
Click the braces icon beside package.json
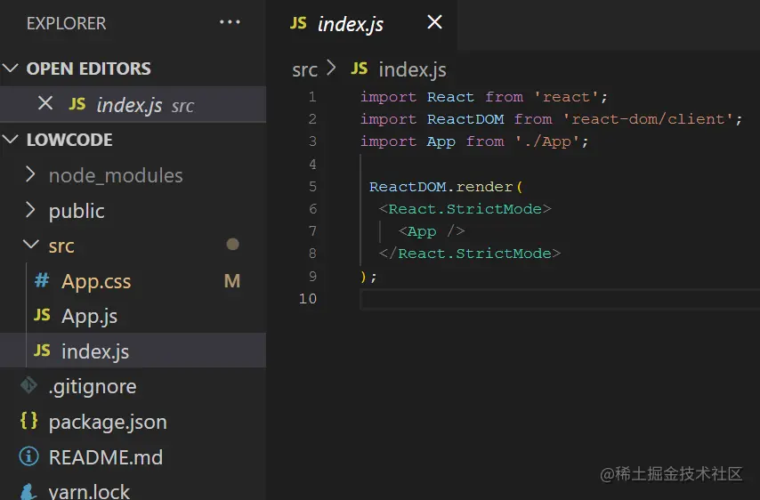[x=28, y=421]
